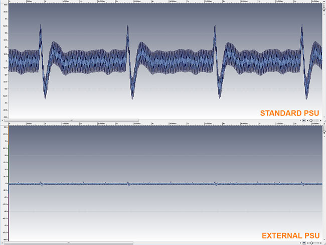
Task: Click the horizontal scrollbar thumb of the Standard PSU panel
Action: pos(72,120)
